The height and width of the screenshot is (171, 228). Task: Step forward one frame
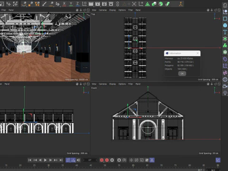(x=50, y=160)
